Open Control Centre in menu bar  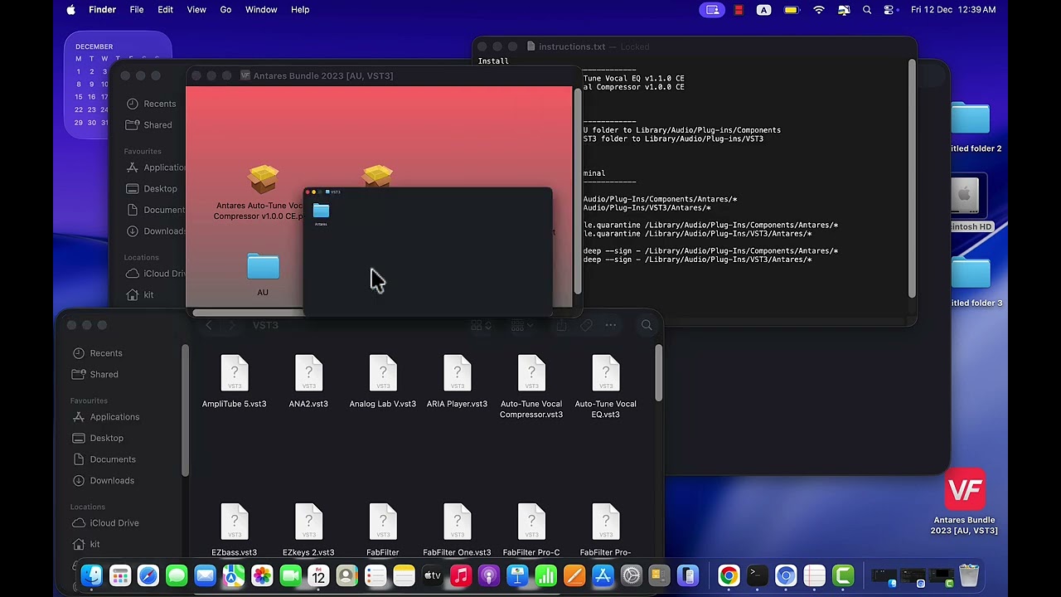[x=889, y=10]
